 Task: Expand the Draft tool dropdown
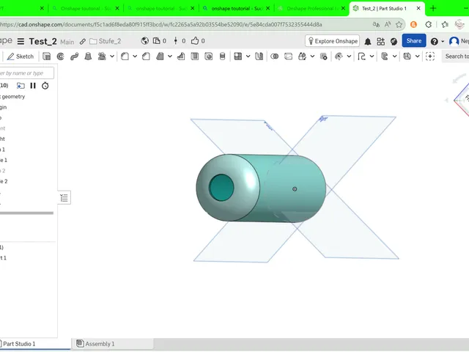[170, 56]
